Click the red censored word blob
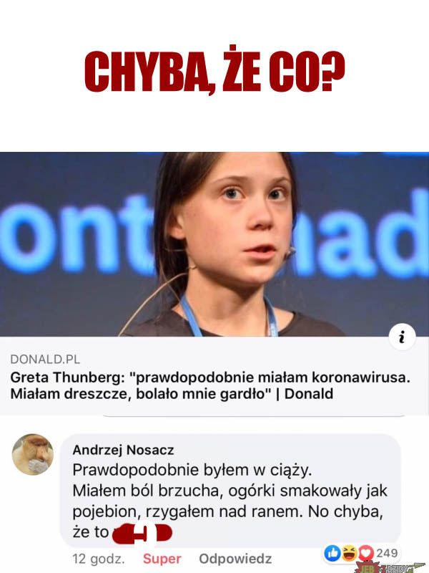The height and width of the screenshot is (573, 429). click(142, 534)
